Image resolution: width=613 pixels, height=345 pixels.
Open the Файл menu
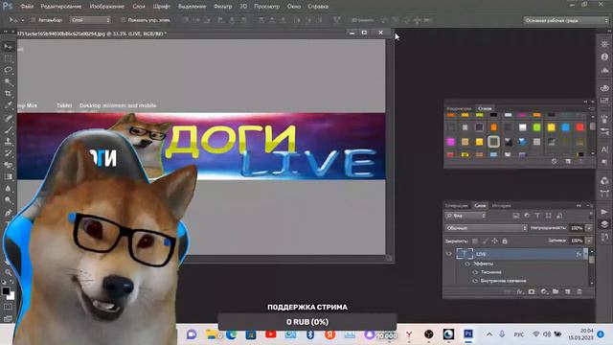pyautogui.click(x=27, y=7)
